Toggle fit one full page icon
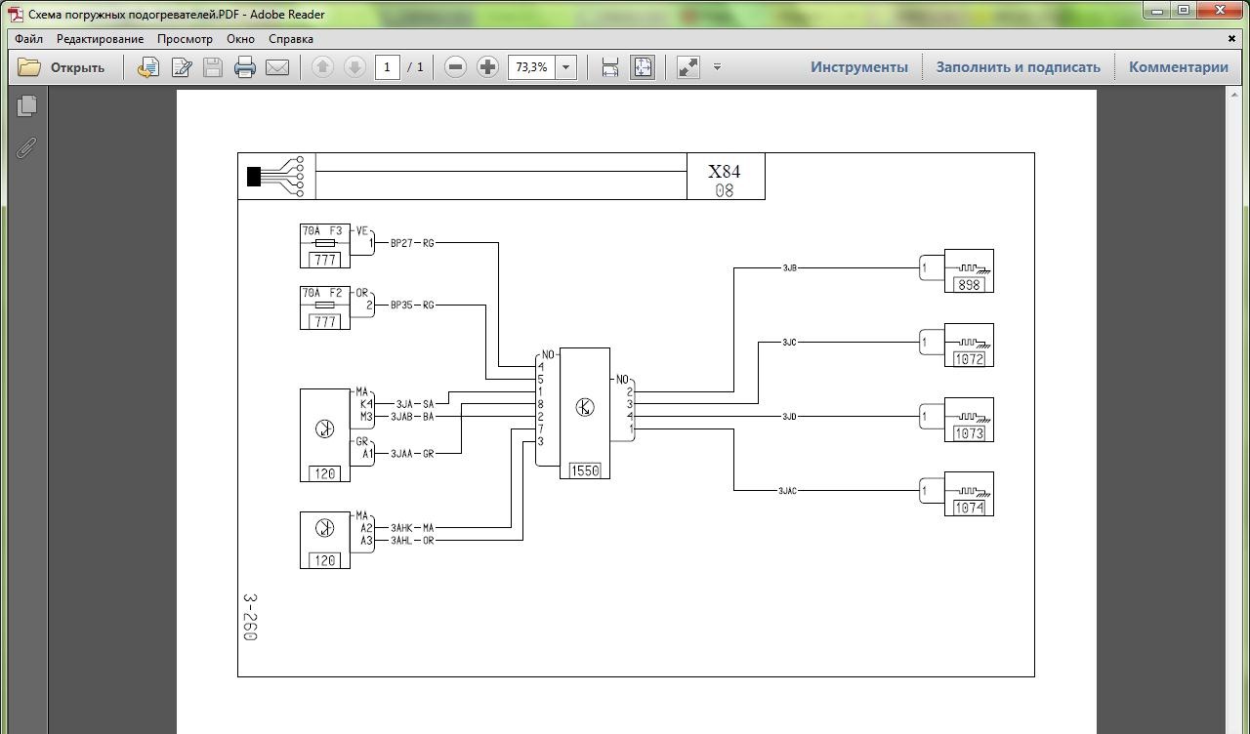This screenshot has width=1250, height=734. (x=643, y=67)
